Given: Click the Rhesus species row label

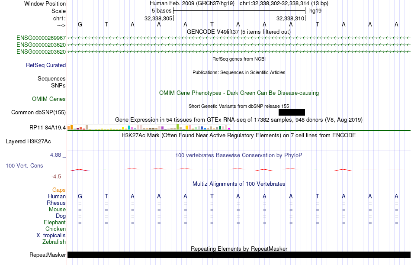Looking at the screenshot, I should 56,203.
